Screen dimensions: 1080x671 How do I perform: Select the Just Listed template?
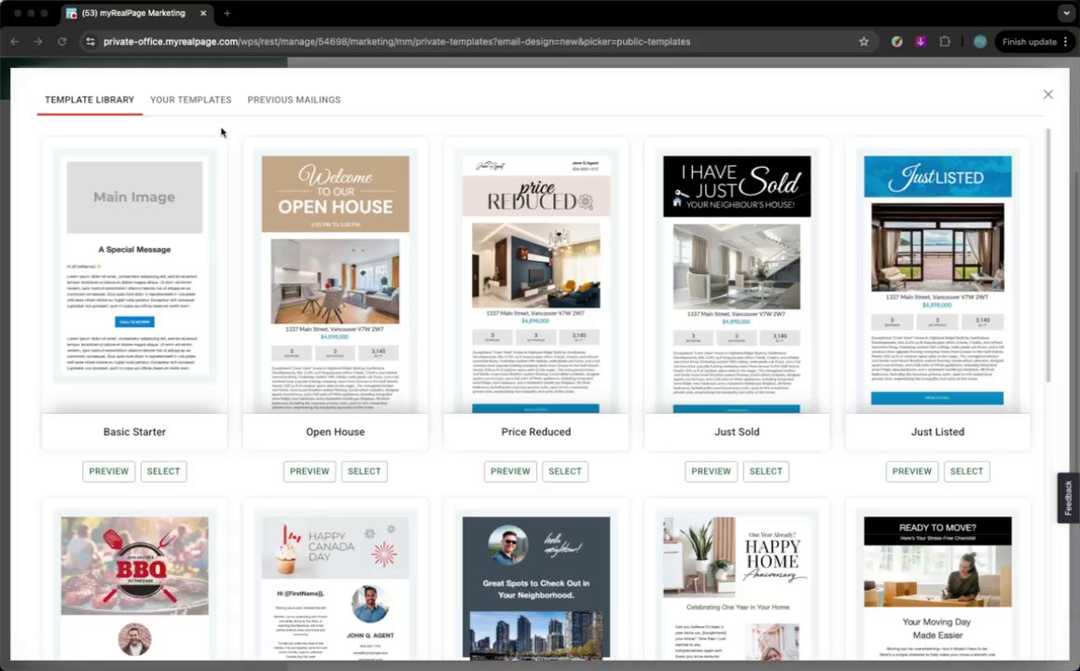tap(966, 472)
